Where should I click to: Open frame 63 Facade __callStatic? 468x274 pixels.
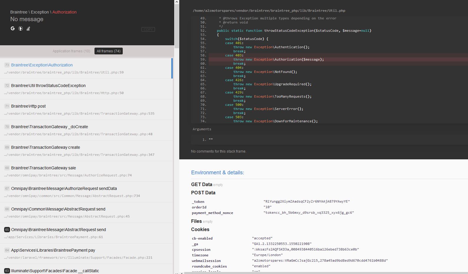tap(86, 269)
